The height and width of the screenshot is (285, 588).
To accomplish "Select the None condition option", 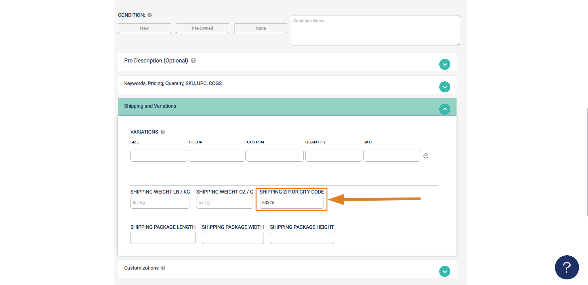I will (261, 28).
